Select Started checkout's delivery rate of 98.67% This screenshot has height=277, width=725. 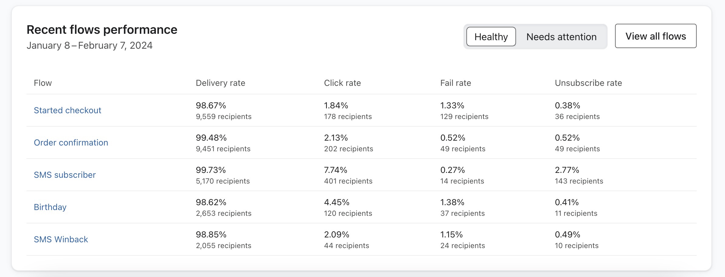pos(211,105)
